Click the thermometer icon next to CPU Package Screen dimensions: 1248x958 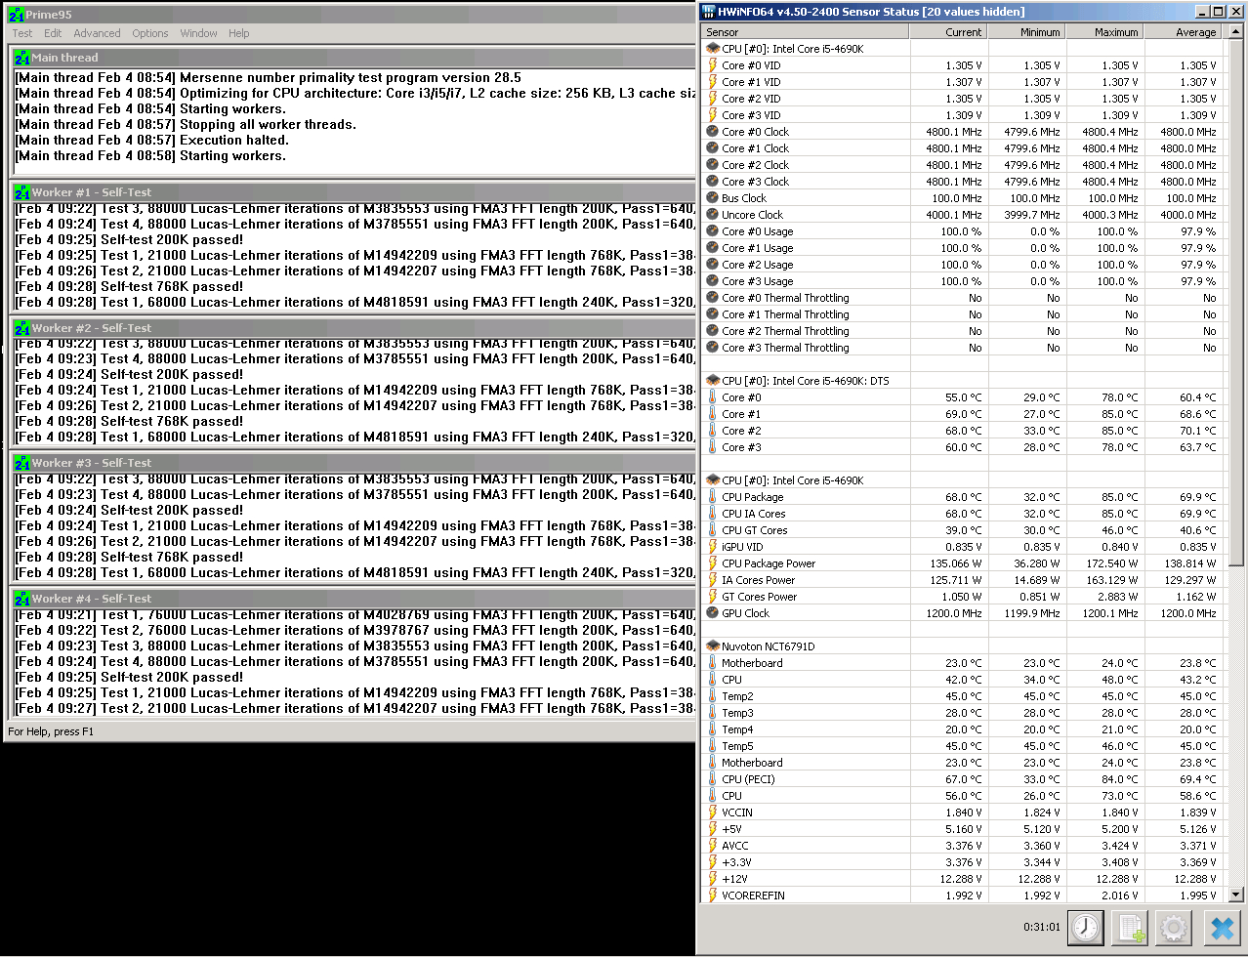(x=713, y=497)
